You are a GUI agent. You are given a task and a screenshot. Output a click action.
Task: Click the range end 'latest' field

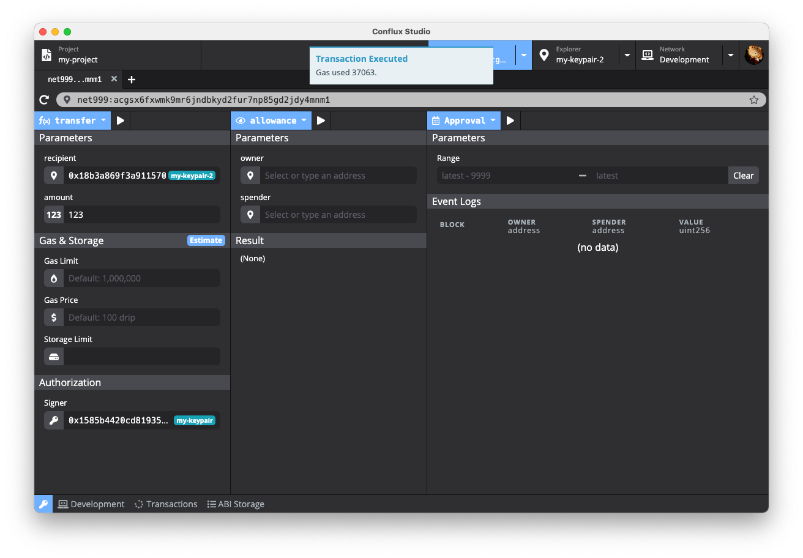coord(660,176)
